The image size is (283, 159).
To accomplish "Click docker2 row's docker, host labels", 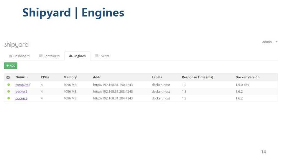I will (161, 91).
